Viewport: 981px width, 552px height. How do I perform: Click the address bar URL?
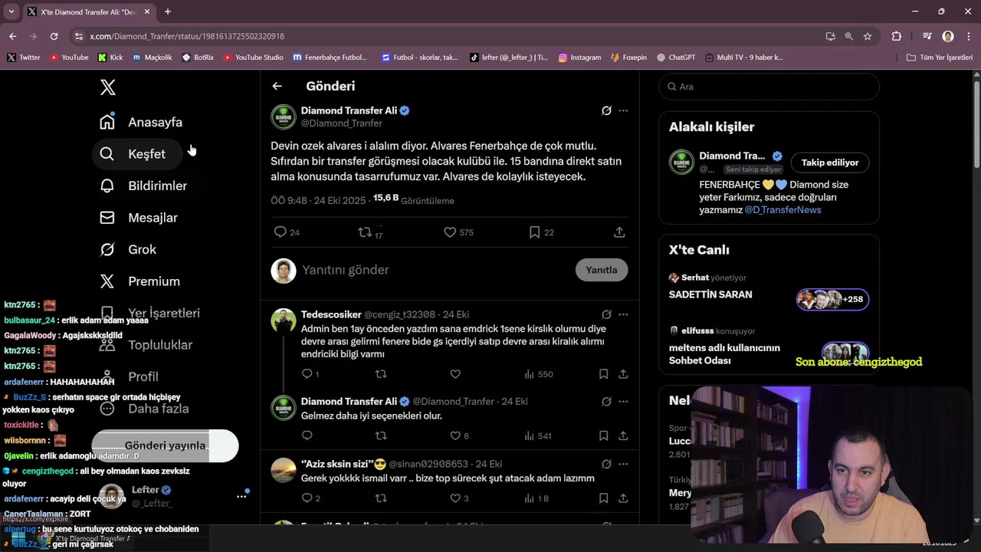pos(187,36)
